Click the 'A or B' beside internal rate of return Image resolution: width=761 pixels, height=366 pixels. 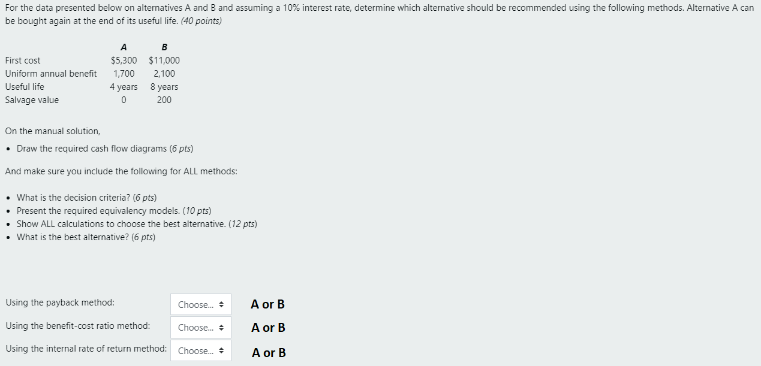[x=267, y=352]
